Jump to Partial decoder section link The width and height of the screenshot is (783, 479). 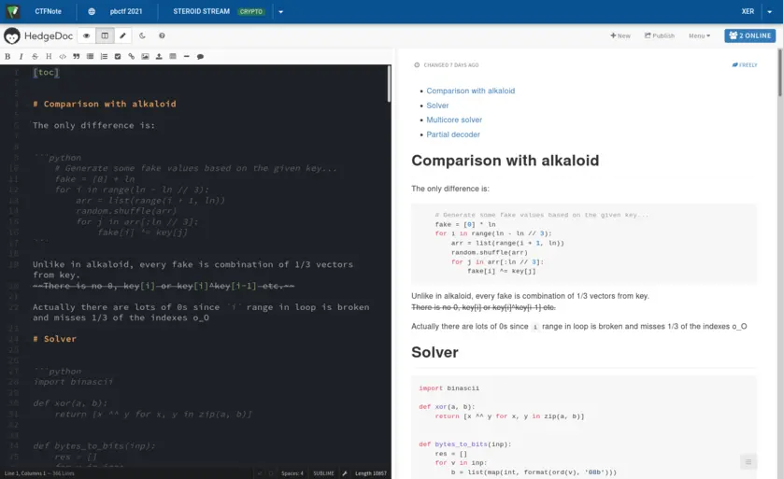(453, 134)
